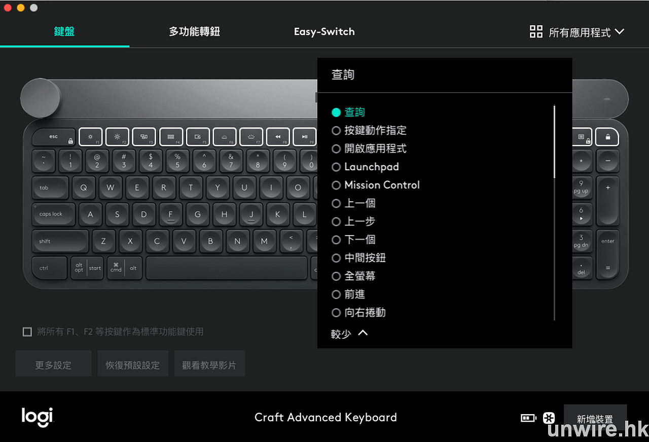Select the F3 Mission Control key
The image size is (649, 442).
tap(144, 137)
